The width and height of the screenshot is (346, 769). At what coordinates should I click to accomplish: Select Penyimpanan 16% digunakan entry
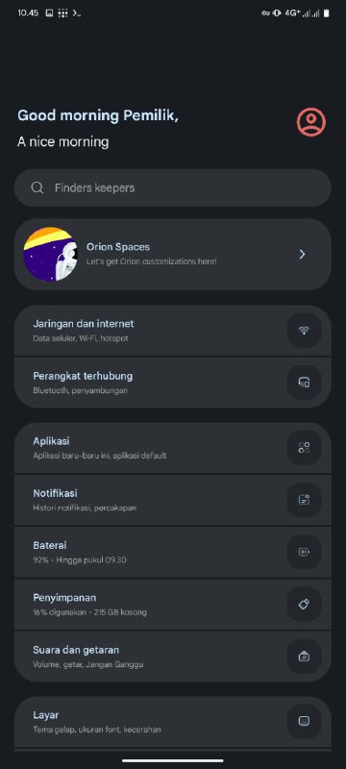tap(172, 605)
